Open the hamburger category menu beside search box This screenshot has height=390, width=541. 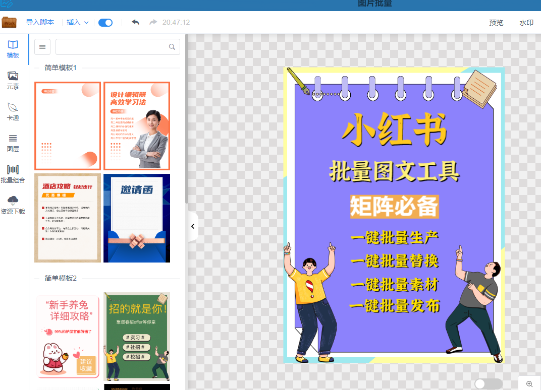tap(42, 46)
